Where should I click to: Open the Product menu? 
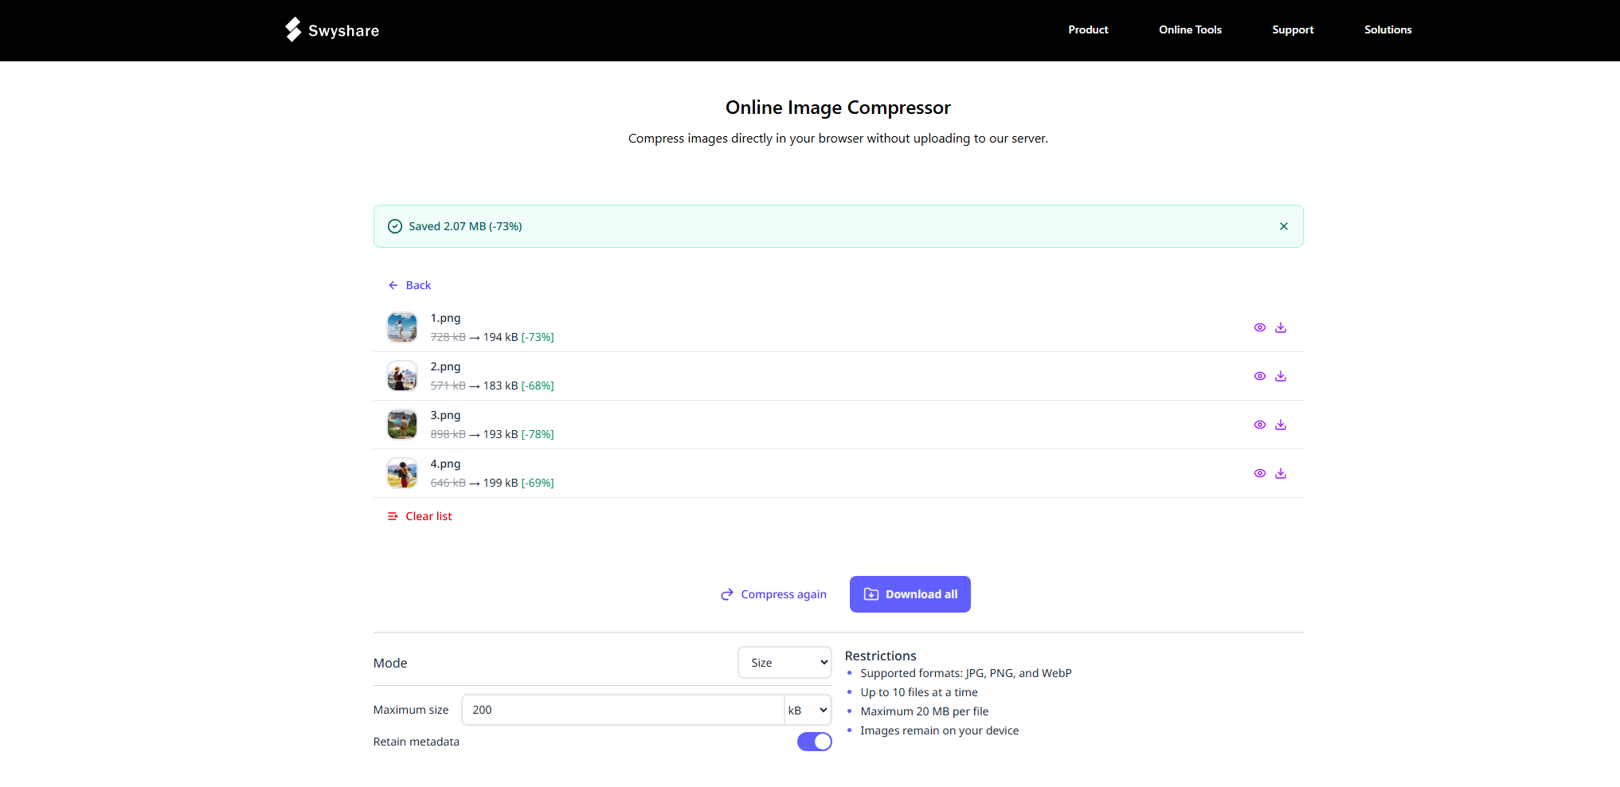pos(1088,29)
